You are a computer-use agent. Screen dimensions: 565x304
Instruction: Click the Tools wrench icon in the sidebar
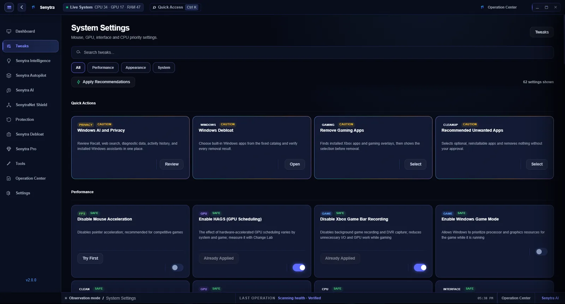point(9,164)
